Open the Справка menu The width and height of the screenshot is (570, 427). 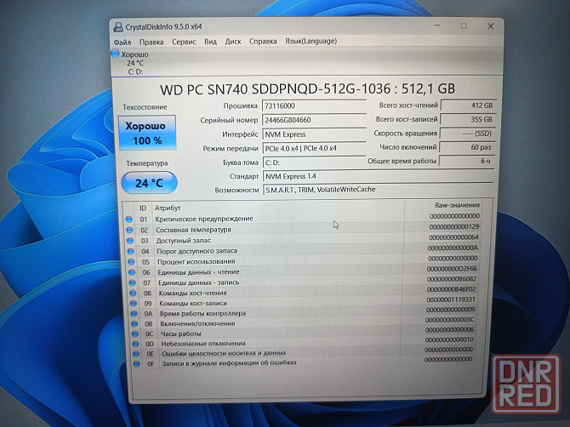(263, 40)
